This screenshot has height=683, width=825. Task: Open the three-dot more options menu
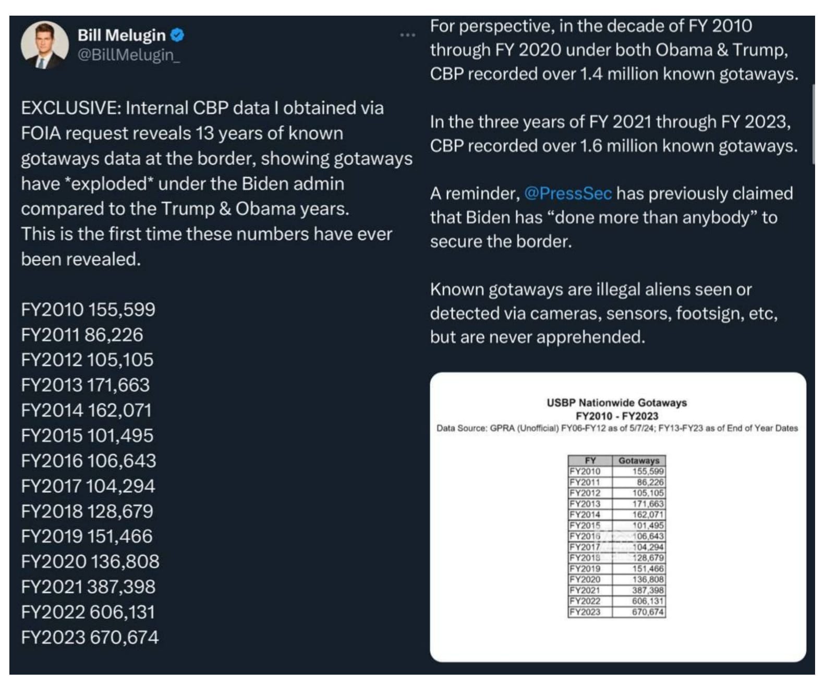click(x=407, y=35)
